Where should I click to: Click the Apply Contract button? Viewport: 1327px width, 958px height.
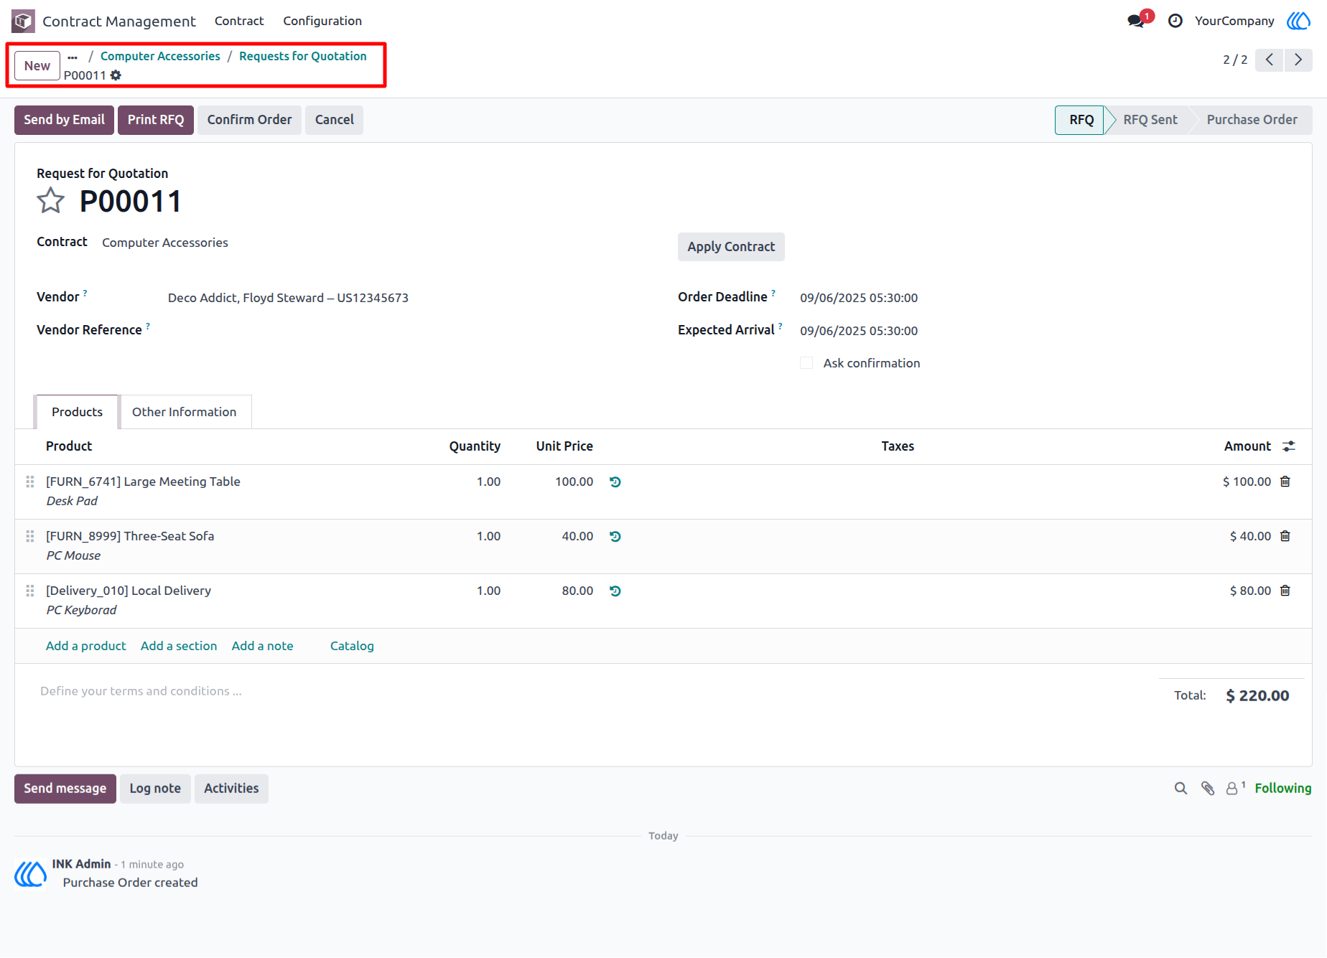click(731, 247)
